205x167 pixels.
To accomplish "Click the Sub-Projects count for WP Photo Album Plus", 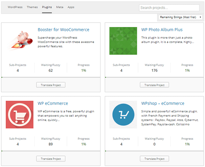I will (121, 70).
